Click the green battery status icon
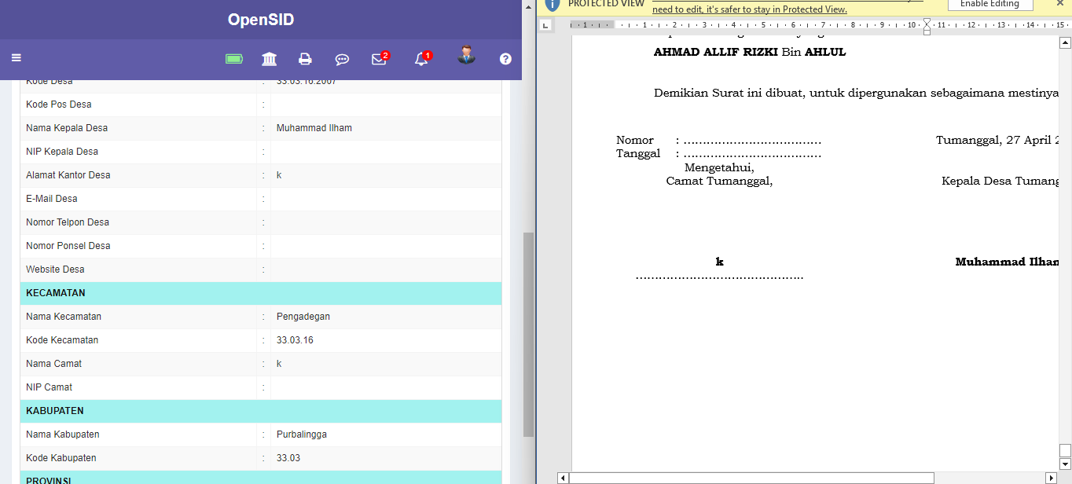Screen dimensions: 1072x484 [x=233, y=58]
